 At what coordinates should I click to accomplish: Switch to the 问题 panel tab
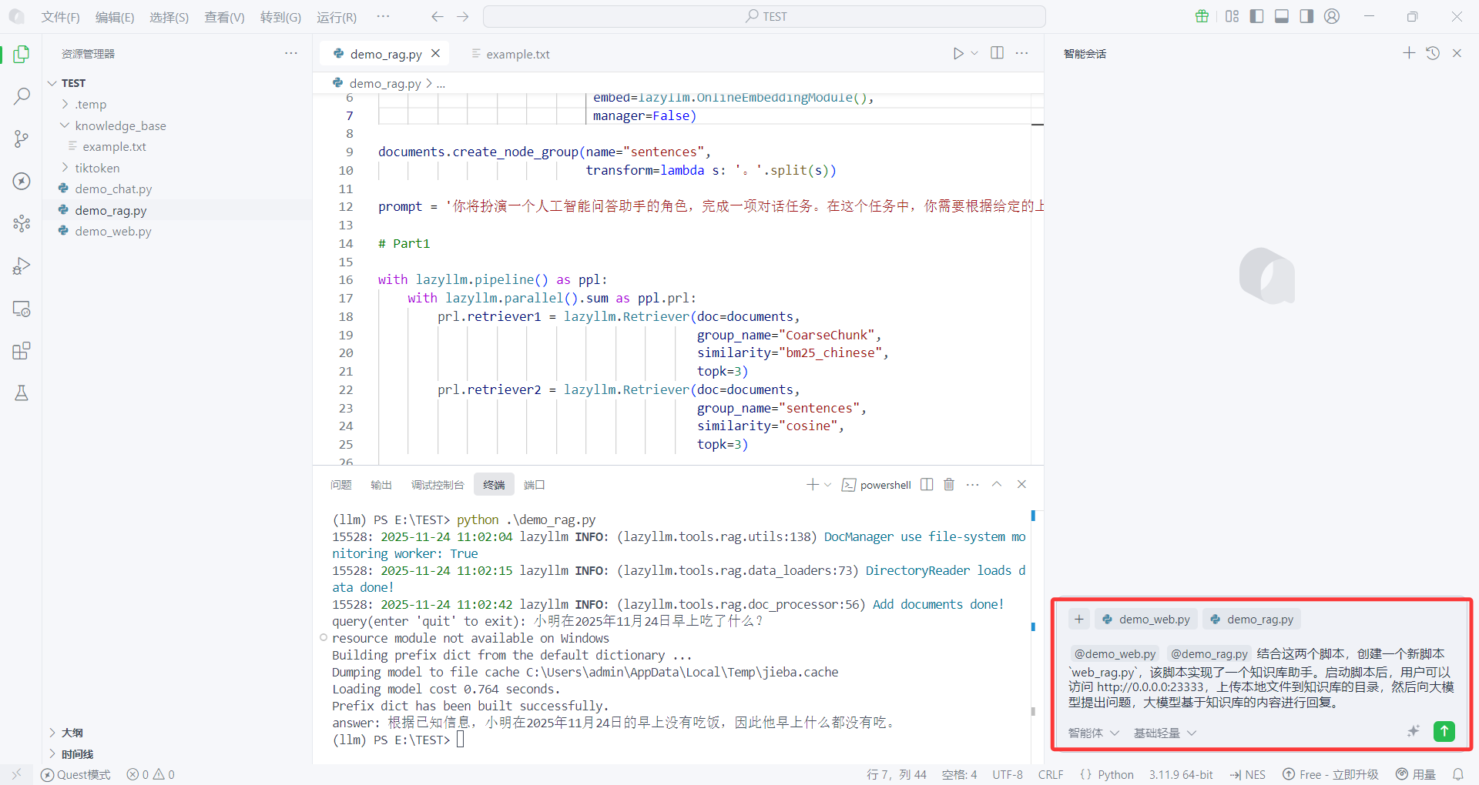(x=341, y=485)
